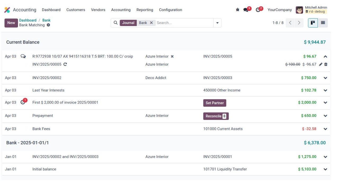Open the chatter icon on the first Apr 03 row
The image size is (341, 185).
[23, 56]
